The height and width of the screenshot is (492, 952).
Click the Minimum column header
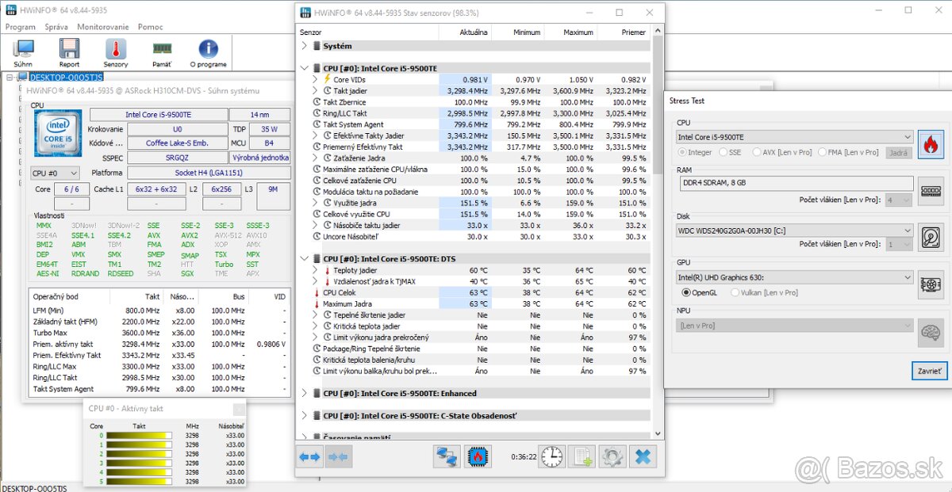tap(517, 32)
